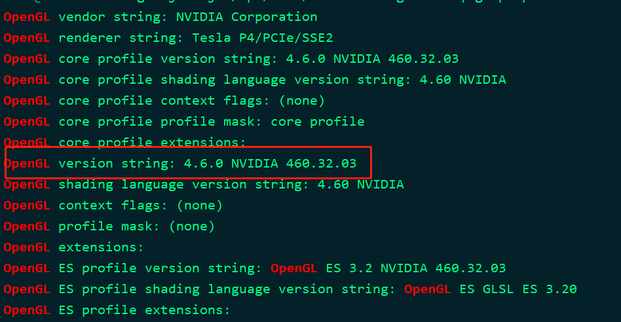Image resolution: width=621 pixels, height=322 pixels.
Task: Click the core profile version string line
Action: coord(231,59)
